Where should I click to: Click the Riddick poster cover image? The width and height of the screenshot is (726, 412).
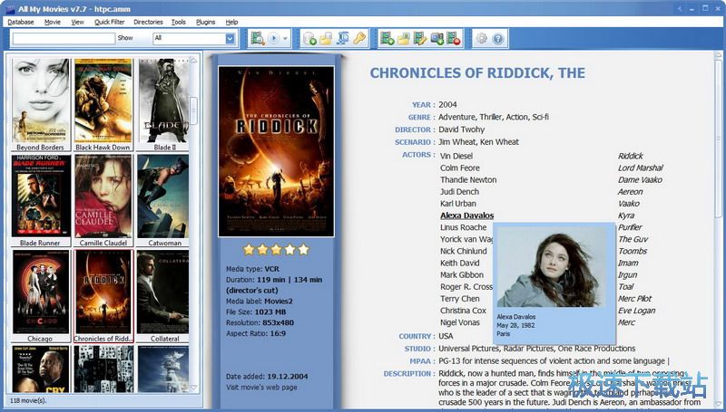(276, 150)
